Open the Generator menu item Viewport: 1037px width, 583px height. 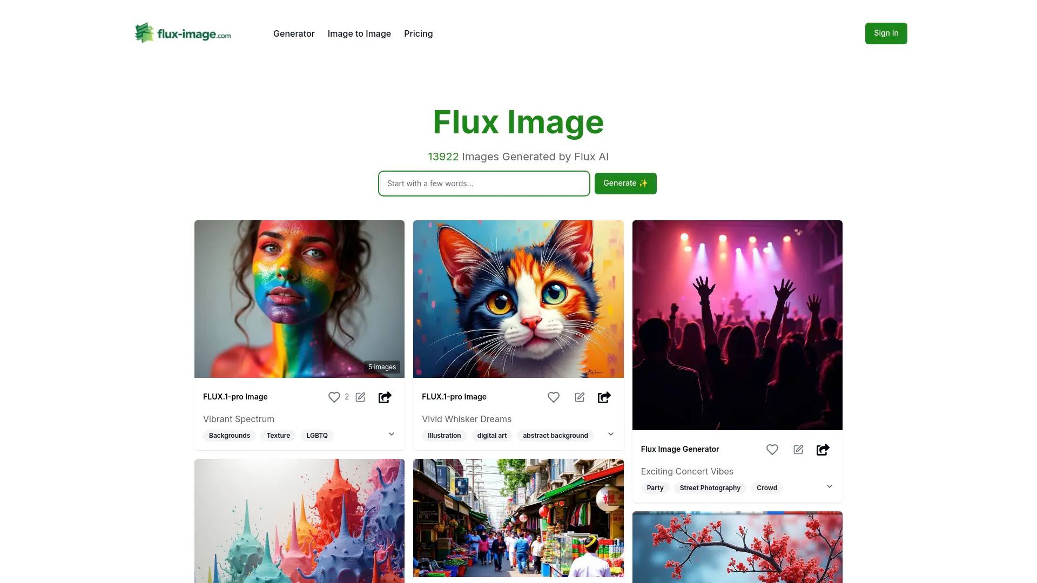[294, 33]
